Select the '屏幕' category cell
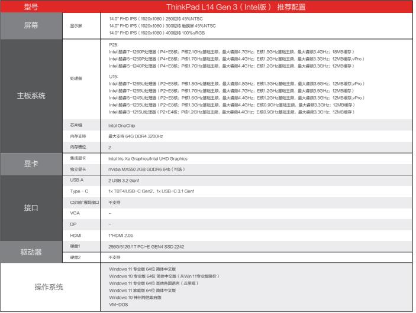The height and width of the screenshot is (313, 416). 31,25
